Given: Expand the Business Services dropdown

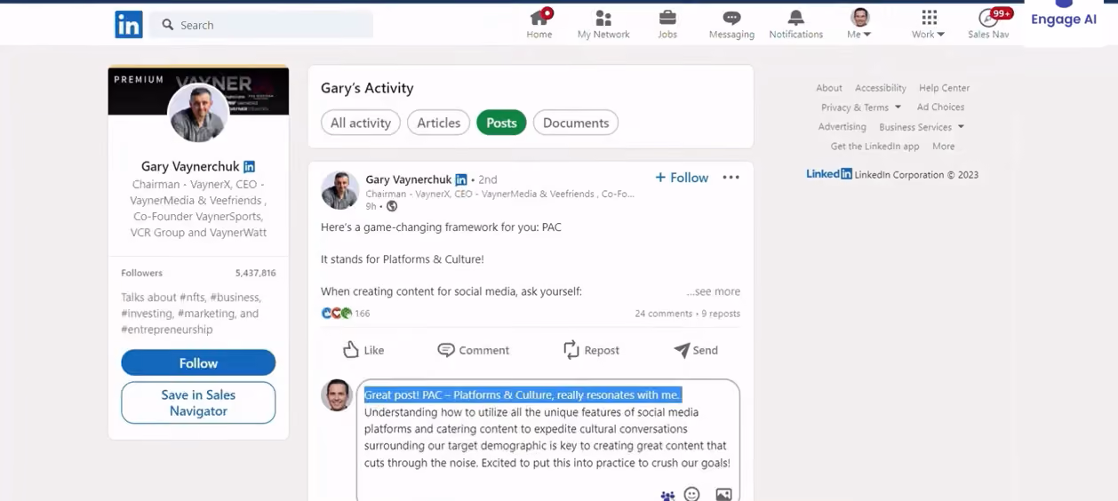Looking at the screenshot, I should click(x=922, y=127).
